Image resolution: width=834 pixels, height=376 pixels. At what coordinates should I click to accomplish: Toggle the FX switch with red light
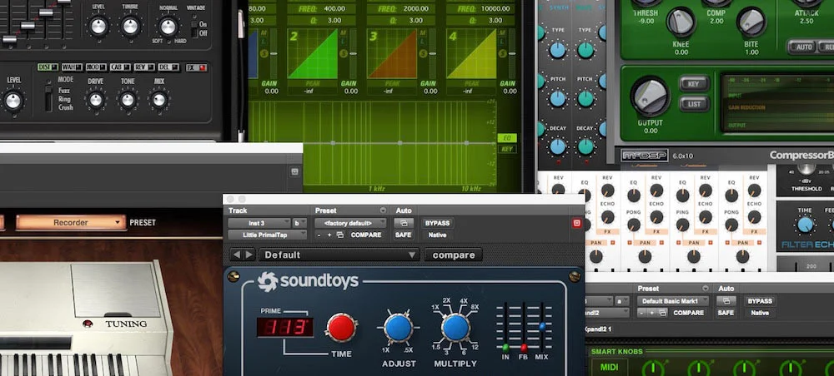pyautogui.click(x=197, y=67)
